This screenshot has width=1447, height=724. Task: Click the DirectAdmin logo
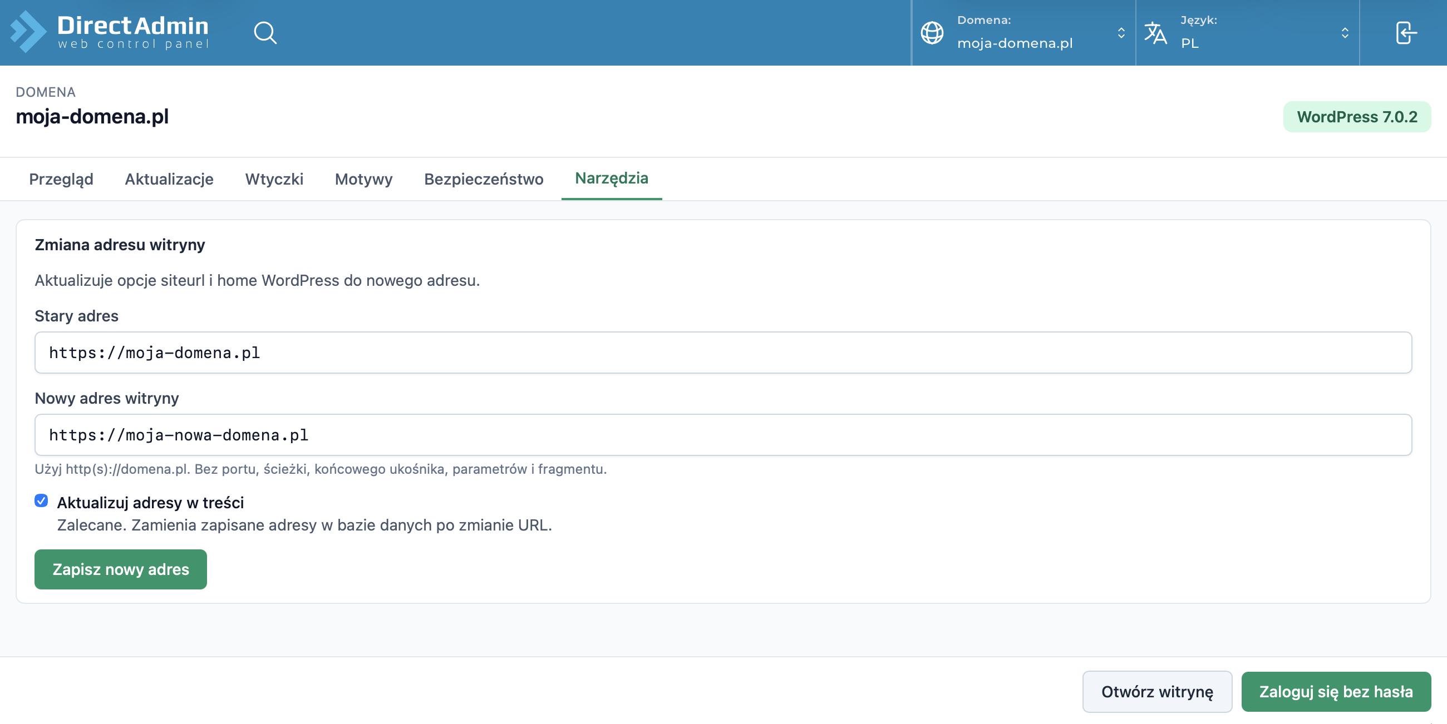click(x=110, y=32)
